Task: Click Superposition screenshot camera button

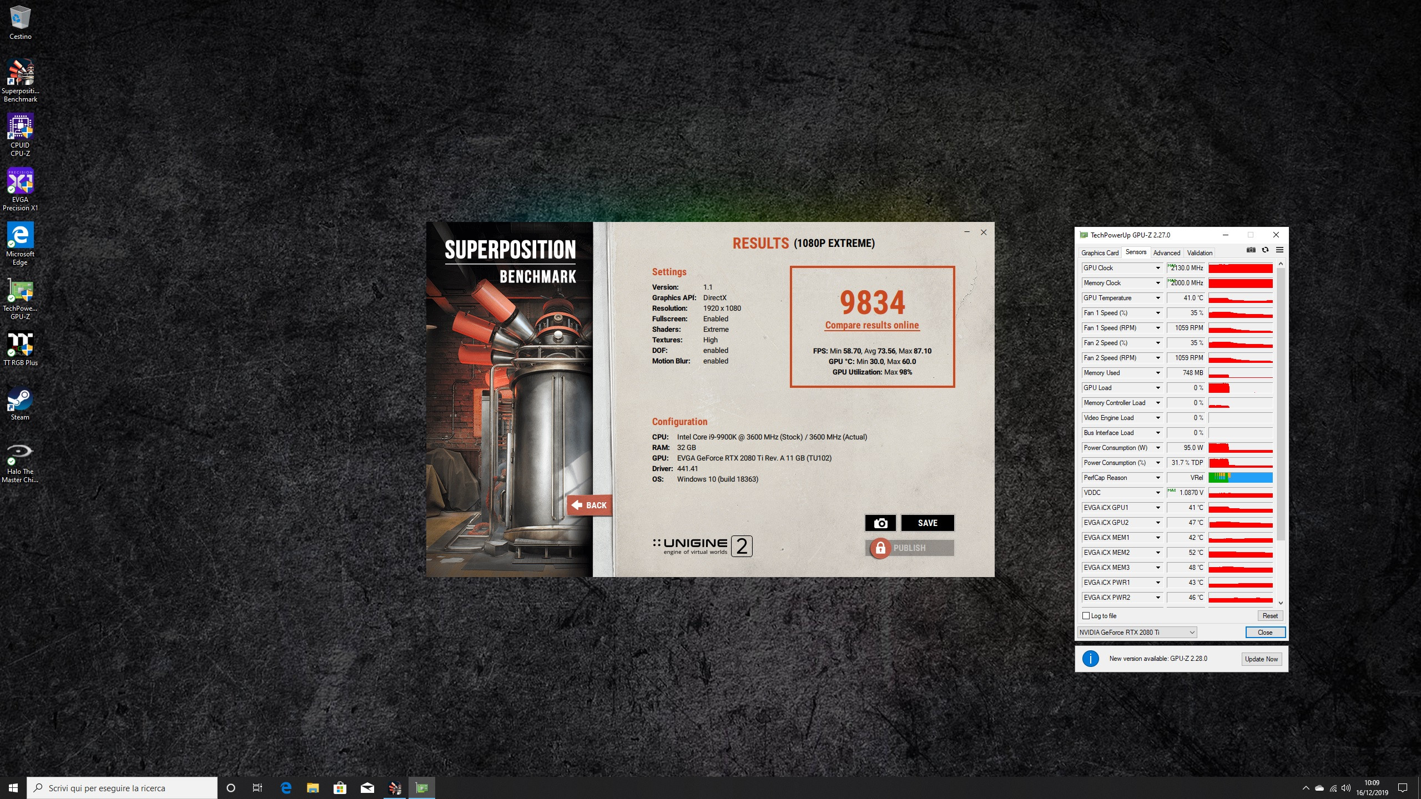Action: coord(880,523)
